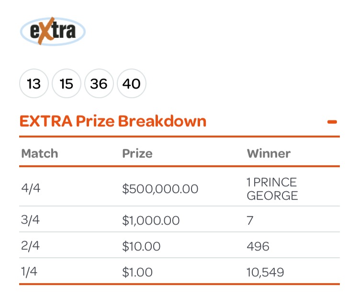Click the 10,549 winners count
359x298 pixels.
point(265,272)
